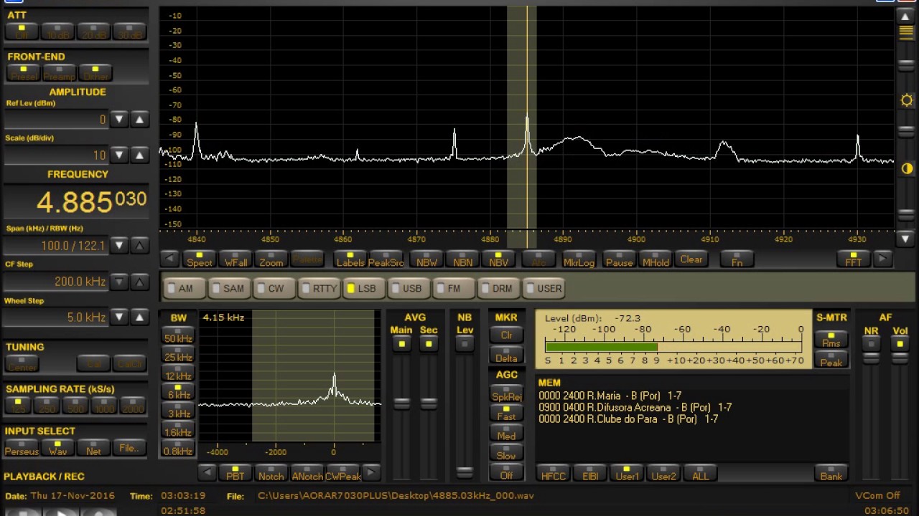
Task: Select Perseus as input
Action: 22,447
